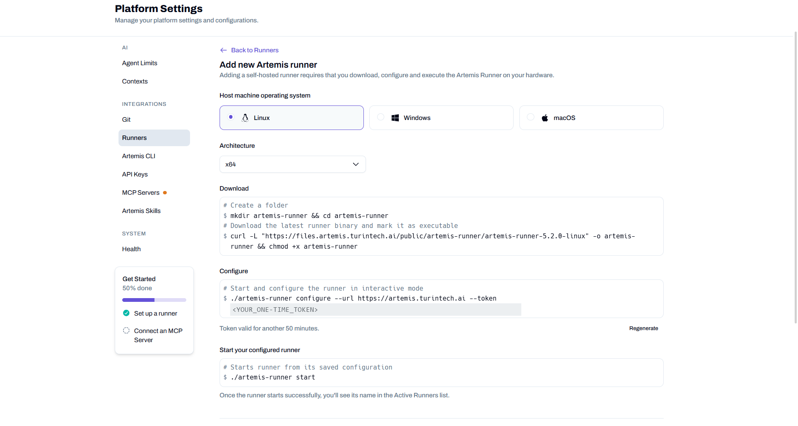Click the mkdir artemis-runner command line

point(309,216)
